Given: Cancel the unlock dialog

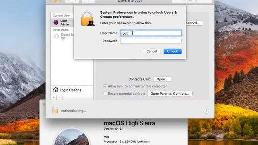Looking at the screenshot, I should 152,51.
